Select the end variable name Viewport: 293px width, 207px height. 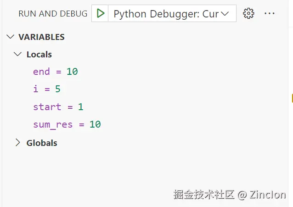point(40,72)
